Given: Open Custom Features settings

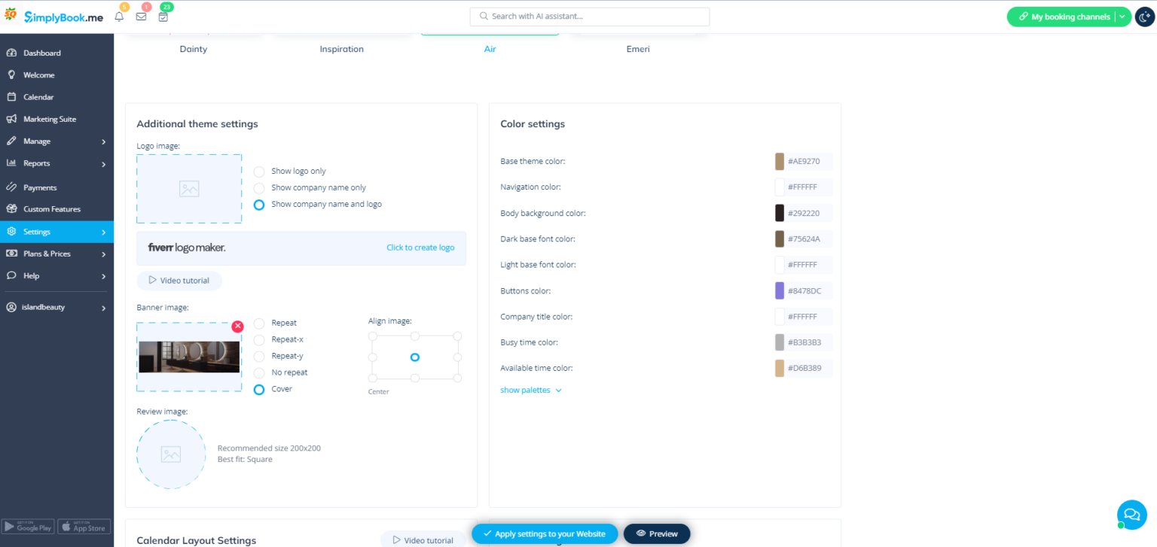Looking at the screenshot, I should 51,208.
